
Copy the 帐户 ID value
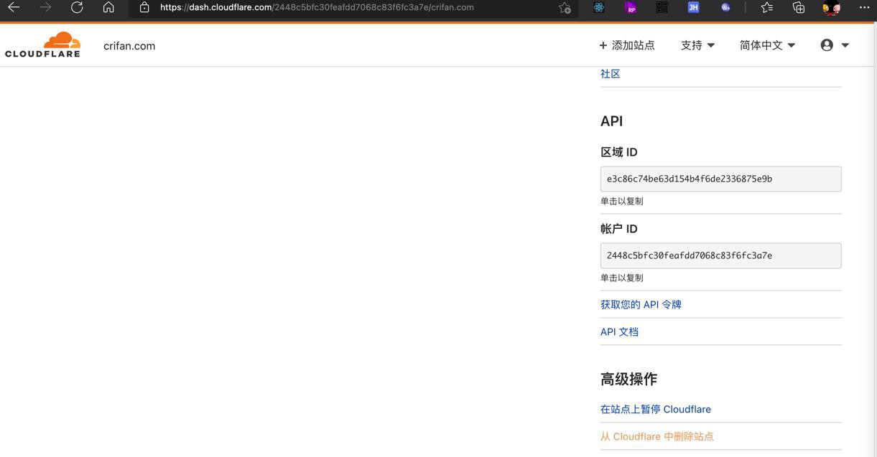click(x=720, y=255)
